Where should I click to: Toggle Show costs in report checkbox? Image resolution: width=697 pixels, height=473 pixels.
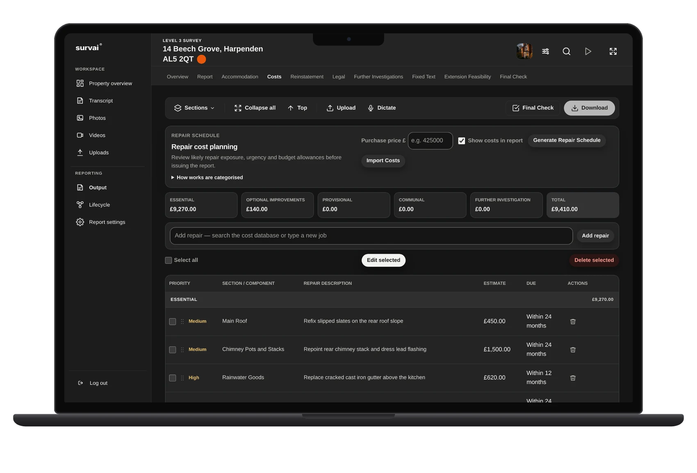click(x=461, y=141)
